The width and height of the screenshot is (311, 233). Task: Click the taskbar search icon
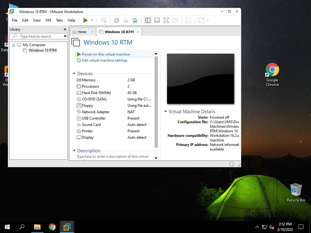[22, 227]
